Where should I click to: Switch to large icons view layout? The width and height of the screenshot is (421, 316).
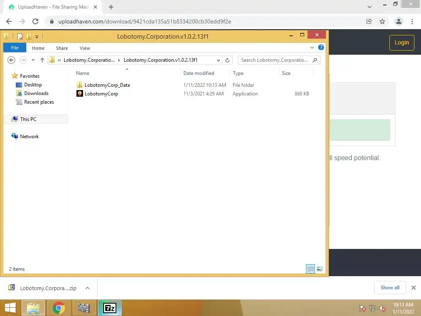point(319,269)
